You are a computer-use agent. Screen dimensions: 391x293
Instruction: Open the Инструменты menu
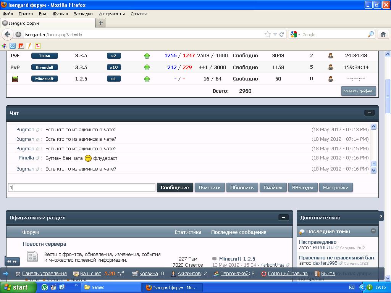pos(111,14)
